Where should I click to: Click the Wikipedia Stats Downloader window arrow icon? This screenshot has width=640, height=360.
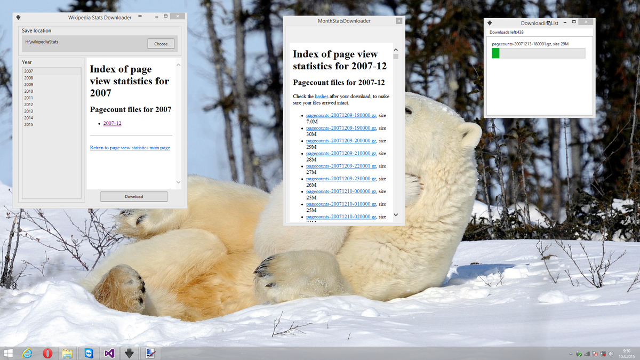18,18
